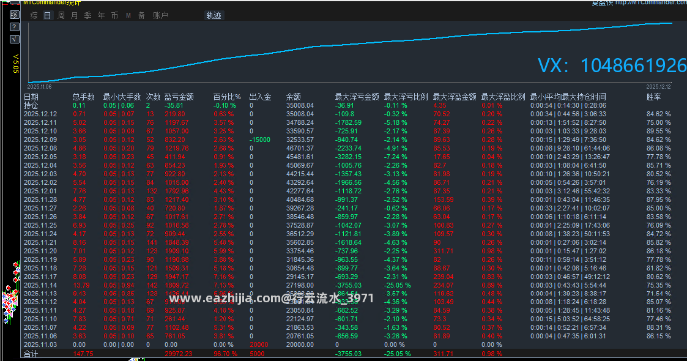Click the 最小|大手数 column header

(122, 97)
